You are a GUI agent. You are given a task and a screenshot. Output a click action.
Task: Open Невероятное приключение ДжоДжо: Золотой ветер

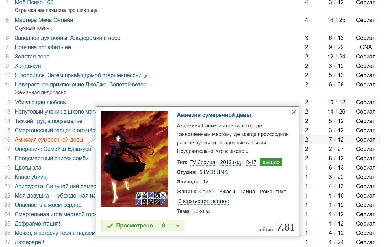[81, 84]
